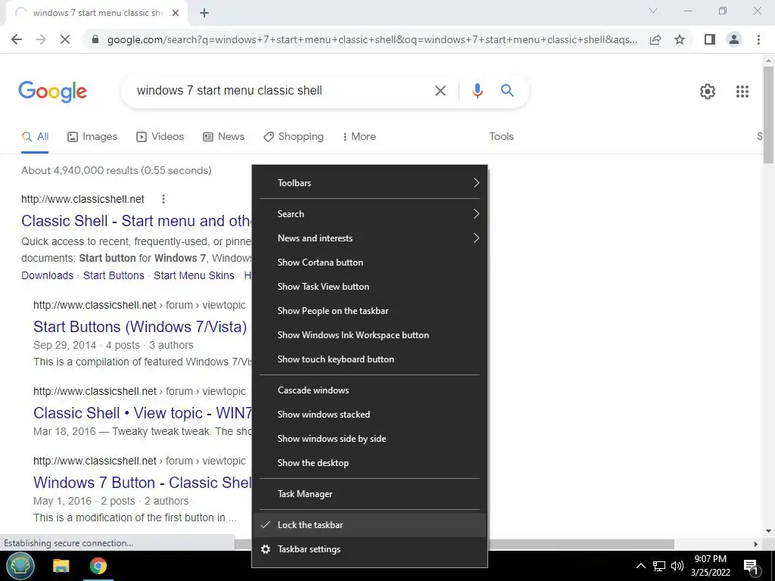The image size is (775, 581).
Task: Close the windows 7 start menu tab
Action: coord(176,13)
